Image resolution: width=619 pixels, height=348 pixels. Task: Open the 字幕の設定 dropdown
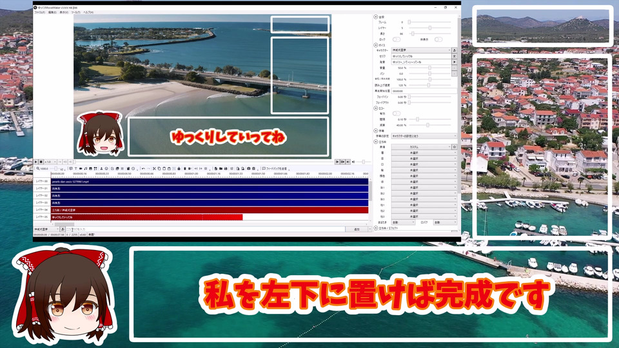click(424, 136)
